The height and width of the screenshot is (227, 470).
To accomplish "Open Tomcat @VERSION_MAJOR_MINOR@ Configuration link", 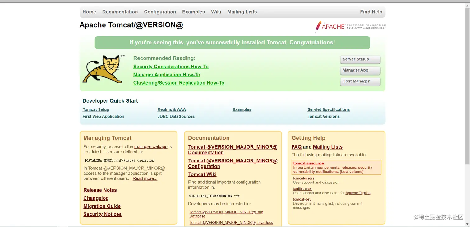I will (x=233, y=163).
